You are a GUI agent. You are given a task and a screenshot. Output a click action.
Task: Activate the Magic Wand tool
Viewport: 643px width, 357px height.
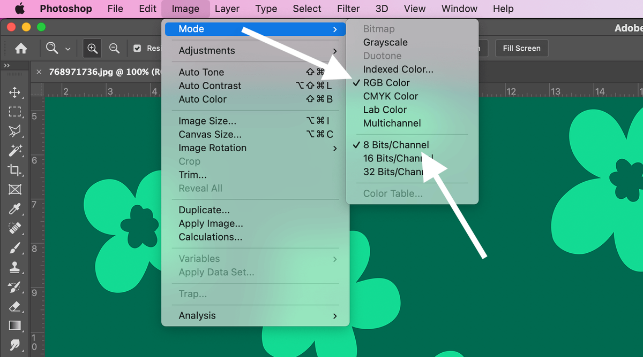pos(14,151)
